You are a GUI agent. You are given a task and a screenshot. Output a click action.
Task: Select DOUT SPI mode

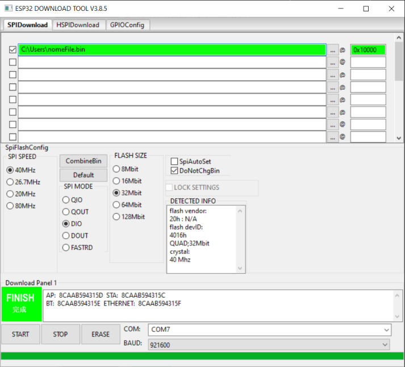point(75,236)
